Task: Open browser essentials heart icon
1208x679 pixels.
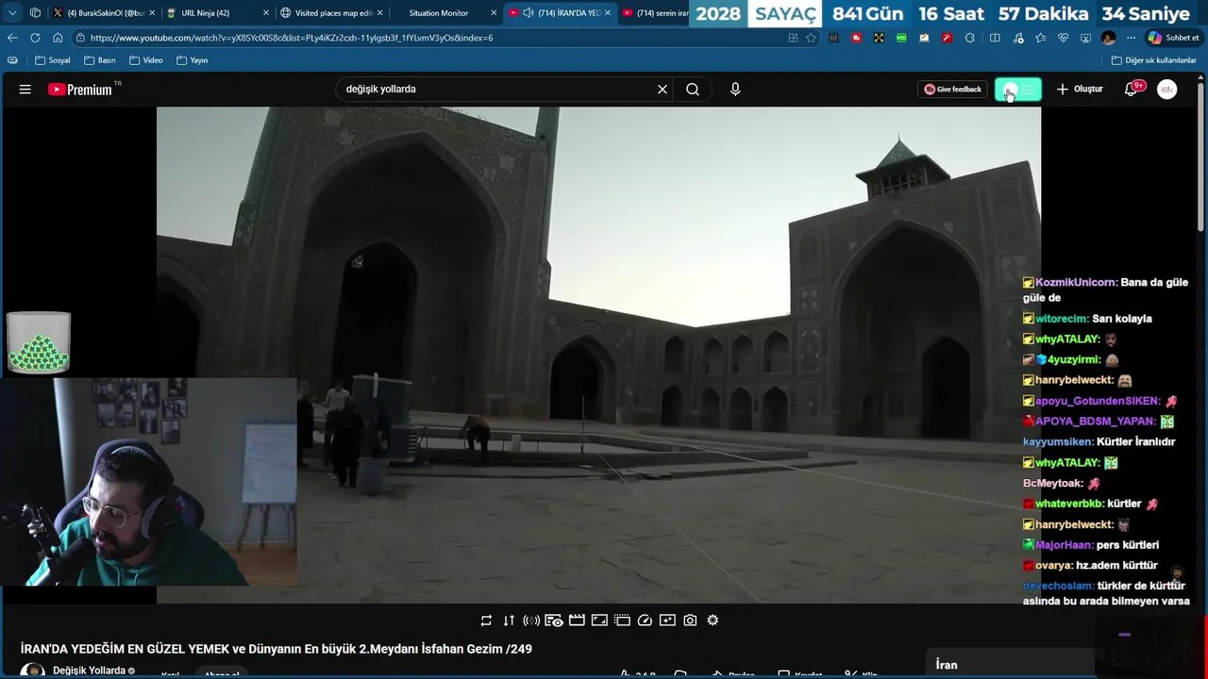Action: coord(1063,38)
